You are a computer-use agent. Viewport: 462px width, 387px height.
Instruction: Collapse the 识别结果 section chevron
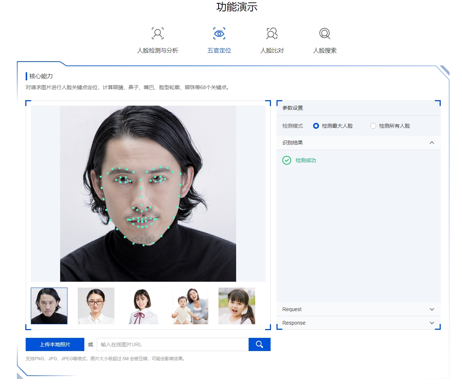tap(432, 143)
